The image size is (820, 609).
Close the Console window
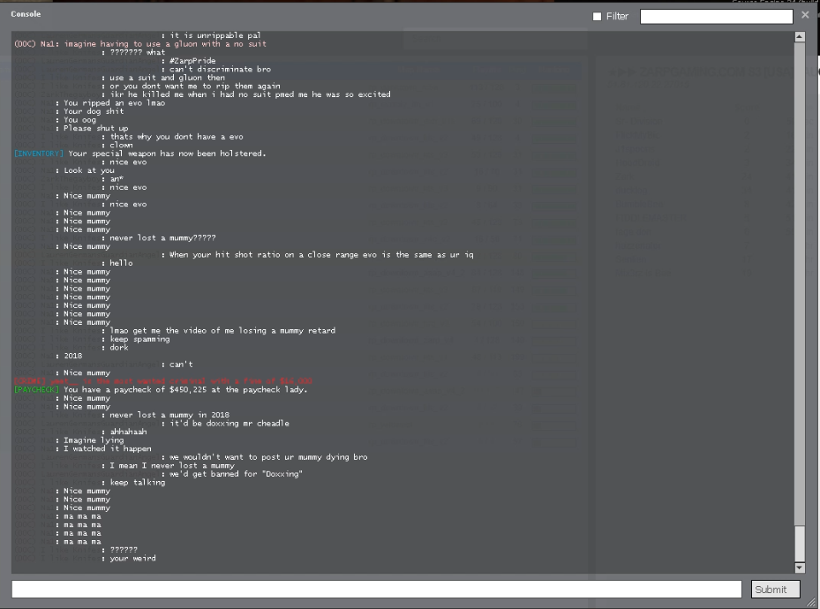[x=805, y=15]
